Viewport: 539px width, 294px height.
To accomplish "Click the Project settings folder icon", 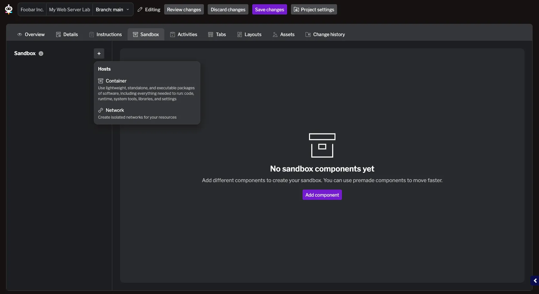I will (296, 9).
